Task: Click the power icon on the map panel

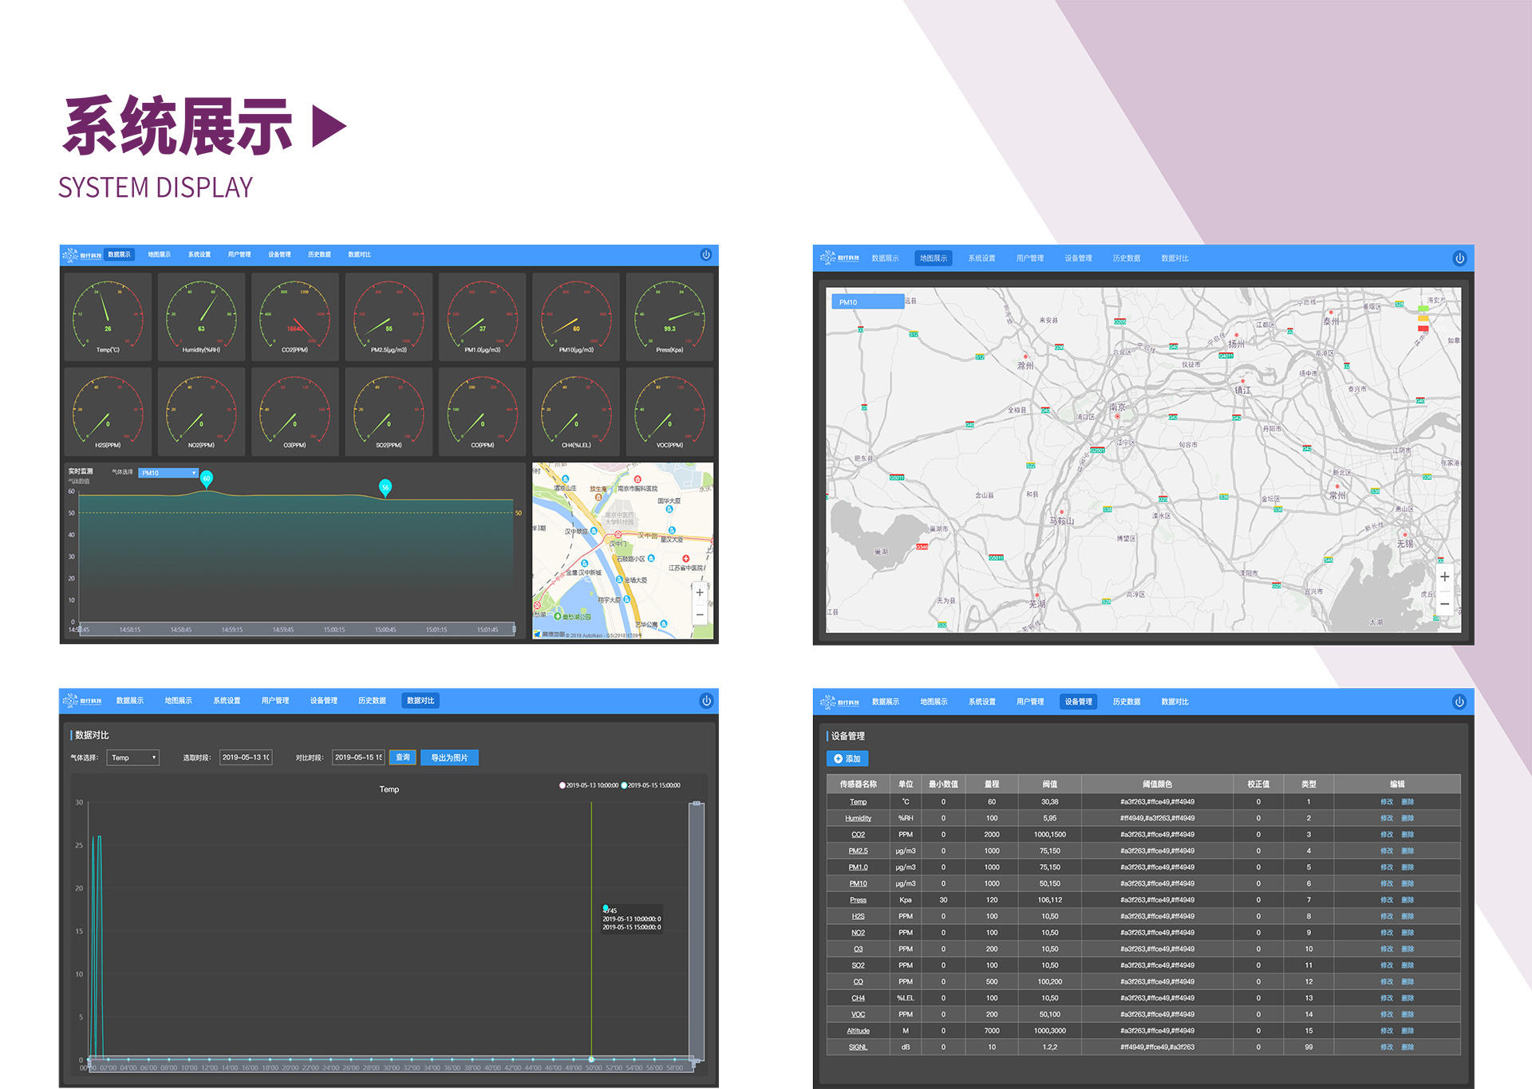Action: [1459, 258]
